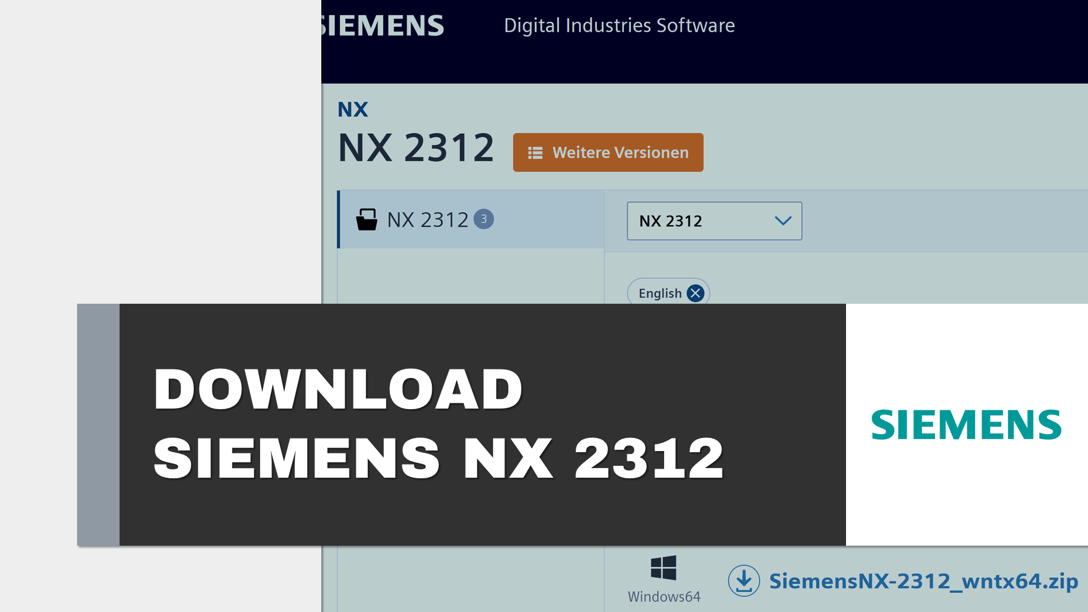1088x612 pixels.
Task: Click the NX badge counter icon showing 3
Action: click(x=484, y=219)
